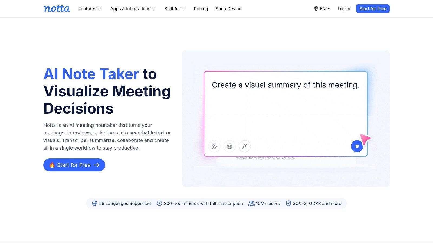
Task: Click the hero Start for Free button with arrow
Action: point(74,165)
